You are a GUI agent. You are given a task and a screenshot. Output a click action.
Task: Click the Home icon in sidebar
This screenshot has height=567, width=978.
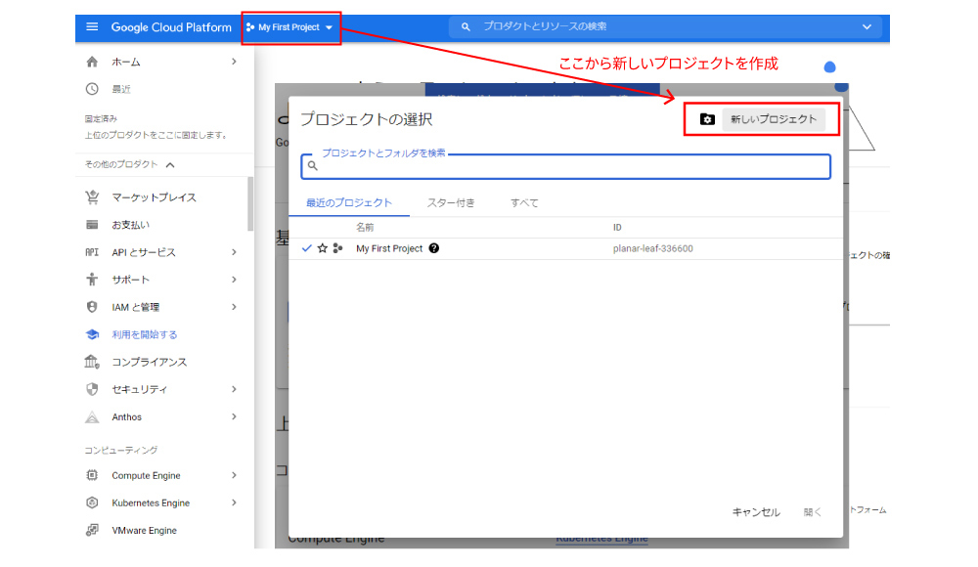[92, 62]
